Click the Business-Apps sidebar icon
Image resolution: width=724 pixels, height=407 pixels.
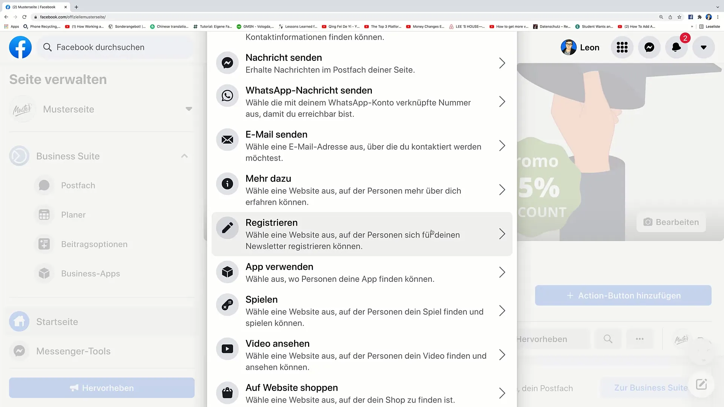pyautogui.click(x=44, y=273)
